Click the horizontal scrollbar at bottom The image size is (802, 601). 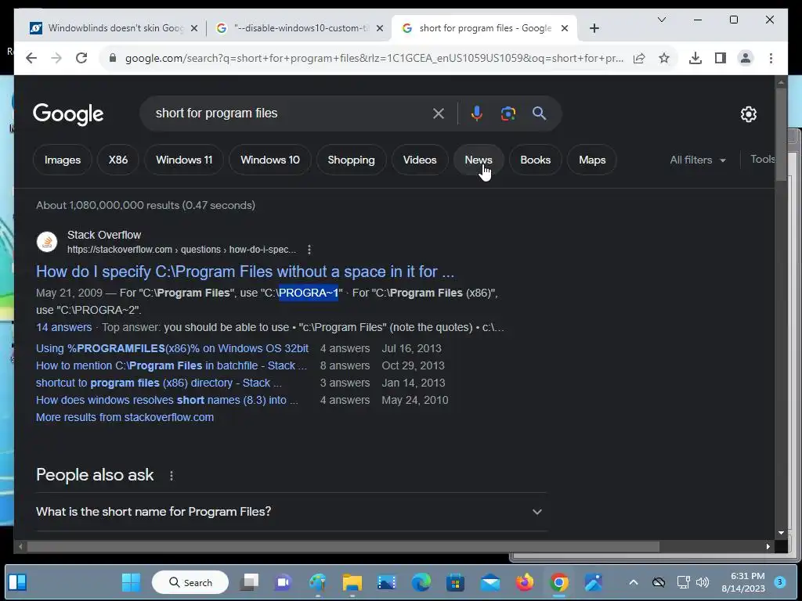tap(343, 546)
